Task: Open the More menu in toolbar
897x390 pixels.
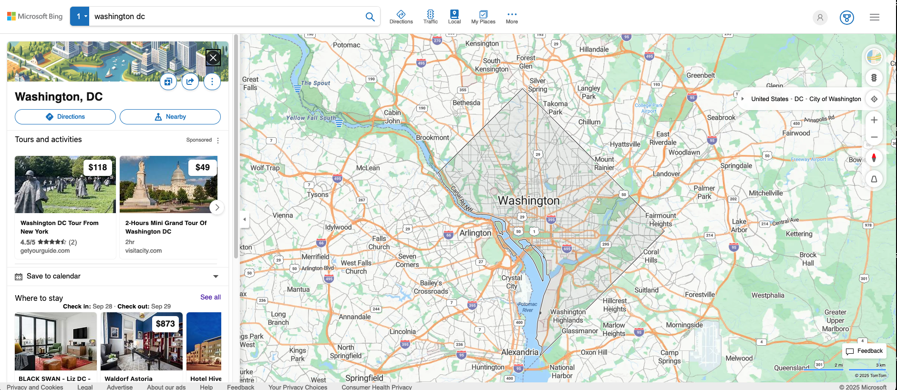Action: [512, 17]
